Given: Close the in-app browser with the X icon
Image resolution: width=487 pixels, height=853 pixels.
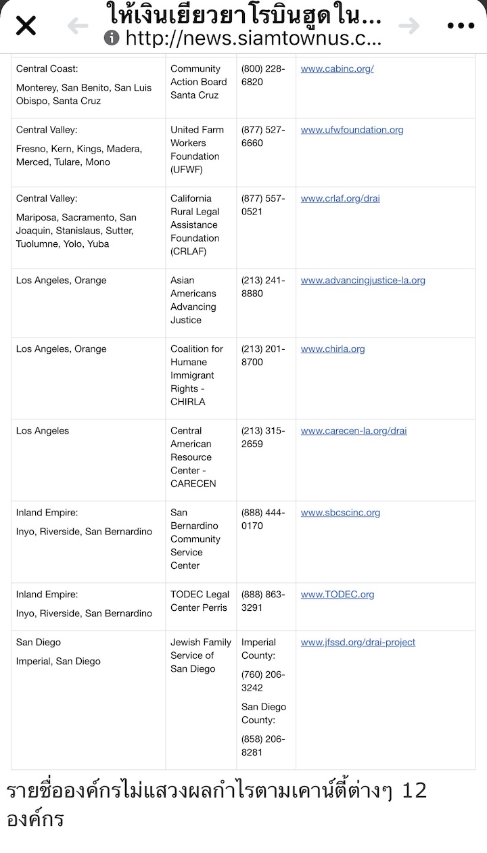Looking at the screenshot, I should pos(26,26).
